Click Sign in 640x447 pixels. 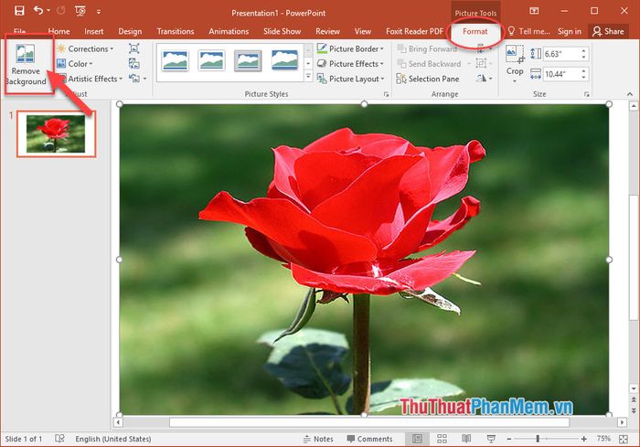[569, 31]
